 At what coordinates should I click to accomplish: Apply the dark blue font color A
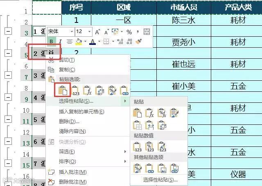click(x=93, y=42)
